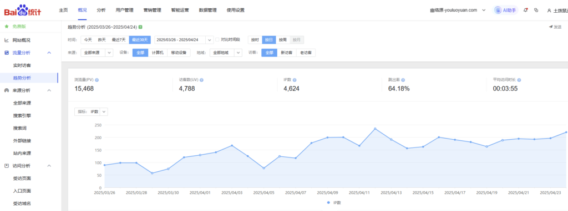This screenshot has width=568, height=211.
Task: Open 受访域名 report in sidebar
Action: (x=22, y=203)
